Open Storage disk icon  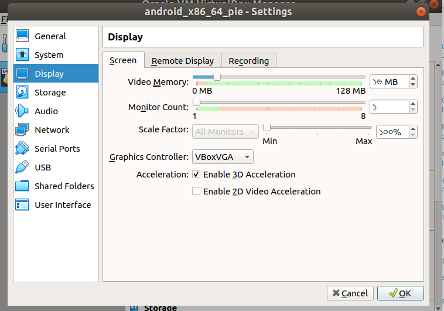pos(22,93)
